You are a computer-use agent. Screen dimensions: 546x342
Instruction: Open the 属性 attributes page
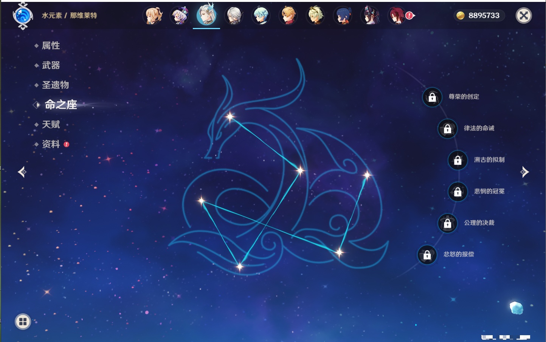(51, 46)
